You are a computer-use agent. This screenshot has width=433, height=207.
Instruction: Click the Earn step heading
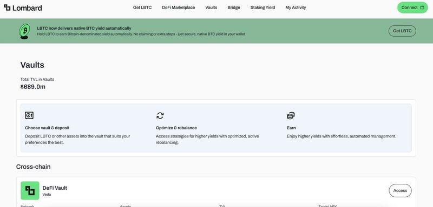[291, 128]
